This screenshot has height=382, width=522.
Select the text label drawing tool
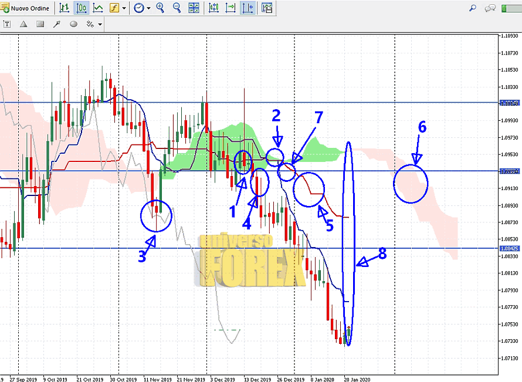point(7,24)
